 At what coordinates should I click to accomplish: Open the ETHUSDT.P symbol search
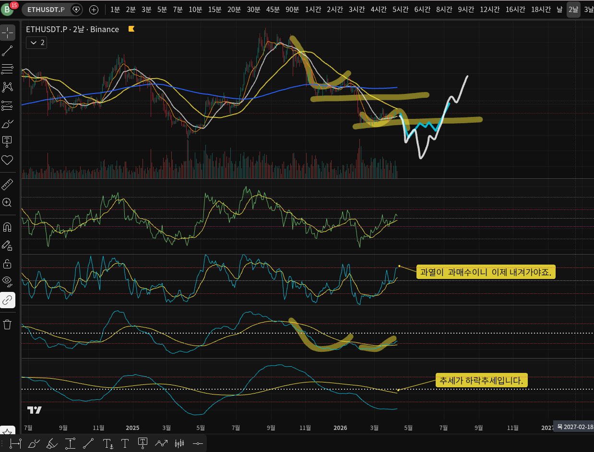coord(46,10)
